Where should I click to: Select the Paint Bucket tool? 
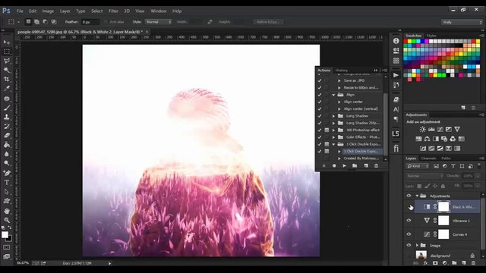pos(7,145)
